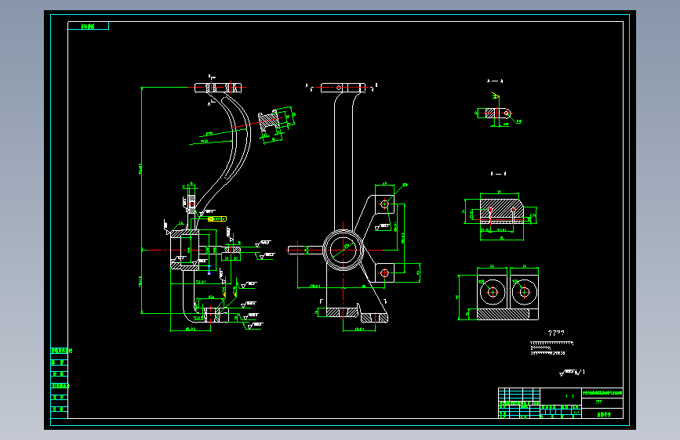
Task: Click the hatched base strip in the lower-right view
Action: click(503, 315)
